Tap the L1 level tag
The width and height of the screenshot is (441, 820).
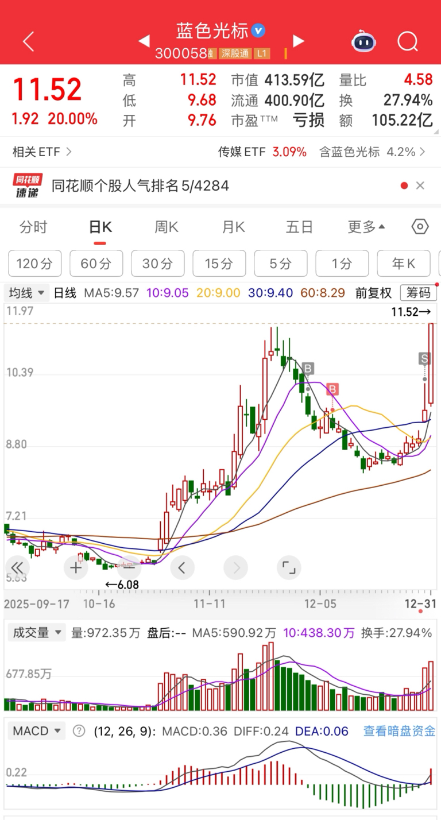point(262,54)
